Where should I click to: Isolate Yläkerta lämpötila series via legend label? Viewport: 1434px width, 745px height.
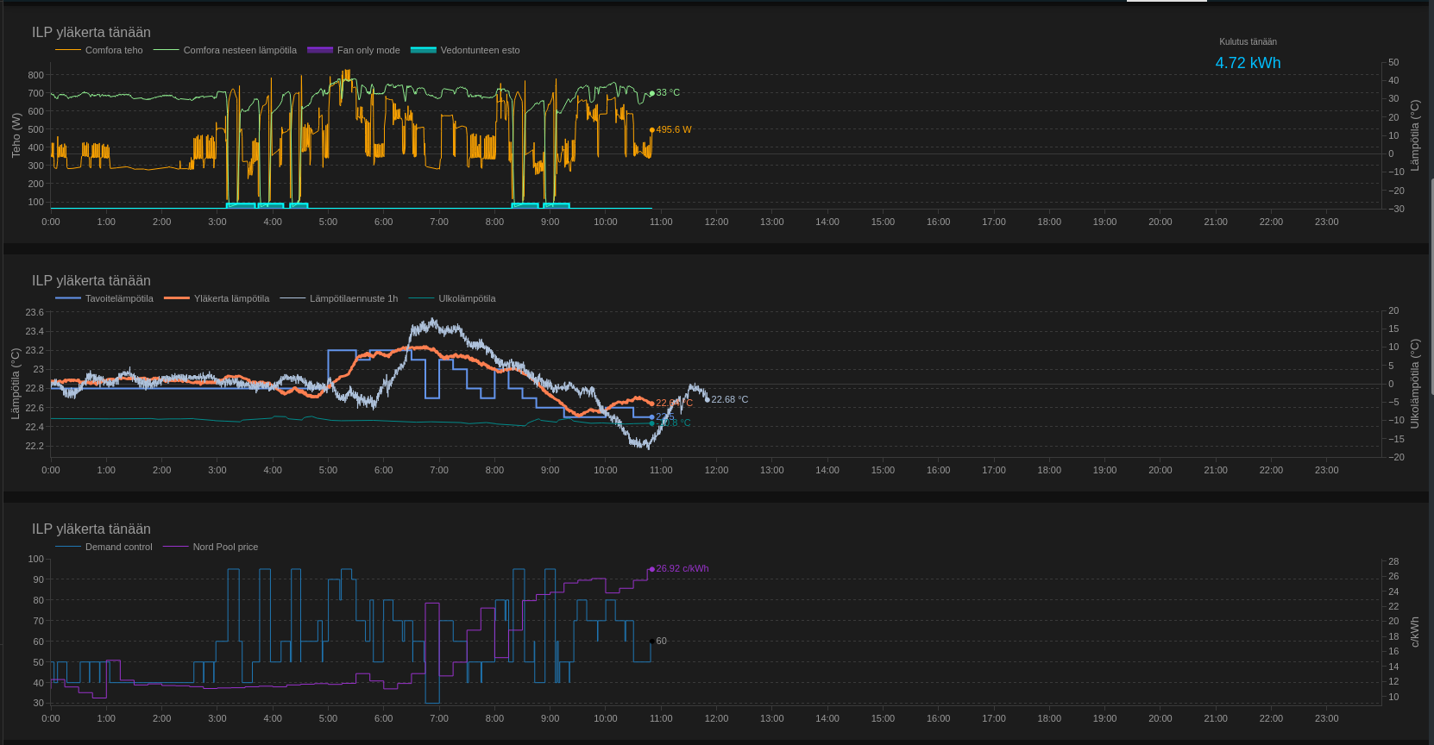231,298
